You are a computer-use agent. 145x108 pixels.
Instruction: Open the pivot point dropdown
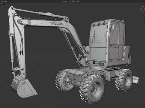tap(70, 1)
